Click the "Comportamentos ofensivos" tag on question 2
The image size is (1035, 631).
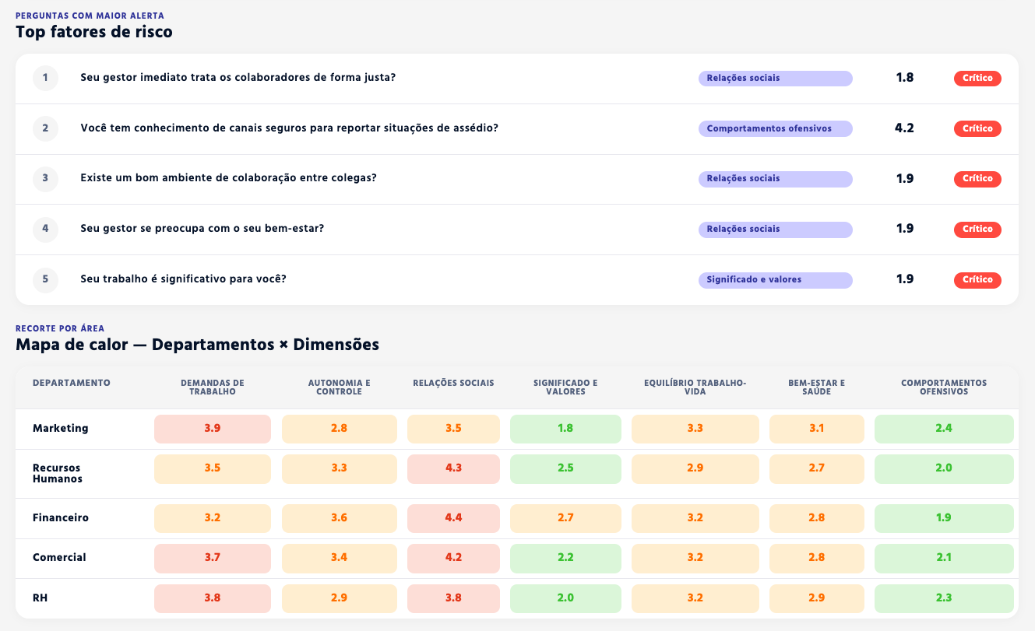tap(775, 128)
